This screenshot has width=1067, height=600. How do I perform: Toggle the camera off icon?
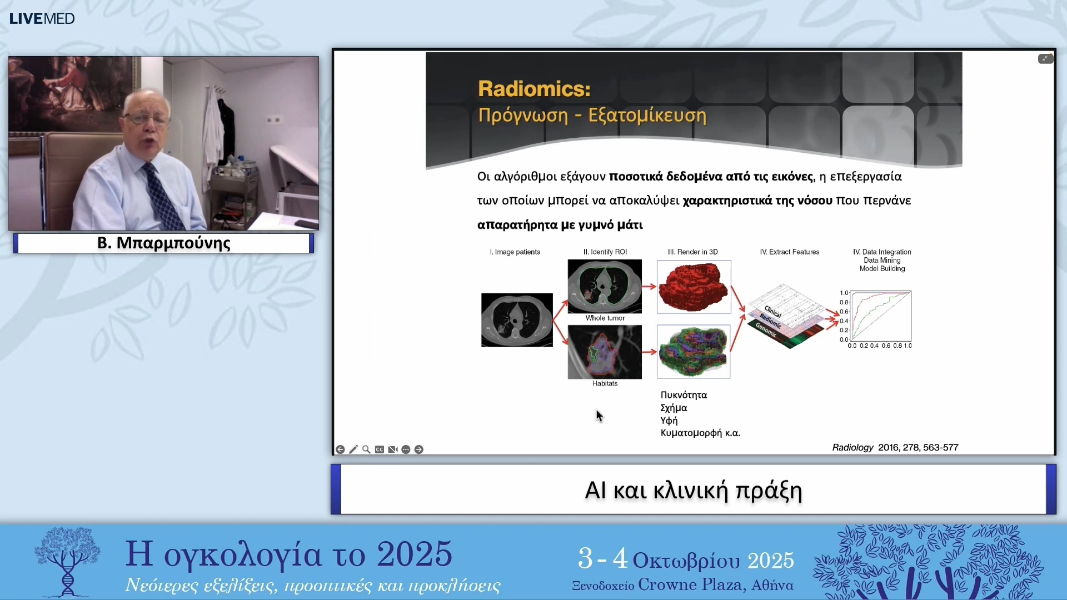coord(393,449)
